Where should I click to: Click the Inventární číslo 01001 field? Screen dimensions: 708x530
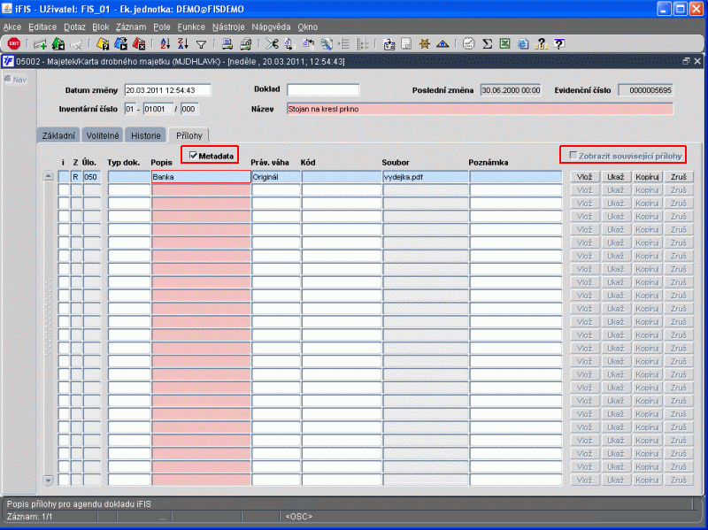point(158,109)
